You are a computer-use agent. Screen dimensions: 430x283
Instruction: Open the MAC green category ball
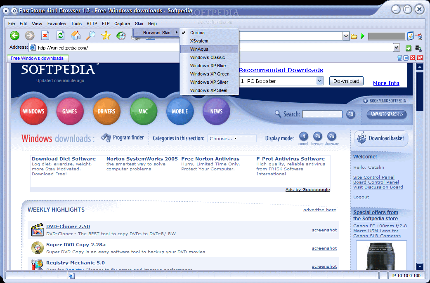[x=143, y=111]
